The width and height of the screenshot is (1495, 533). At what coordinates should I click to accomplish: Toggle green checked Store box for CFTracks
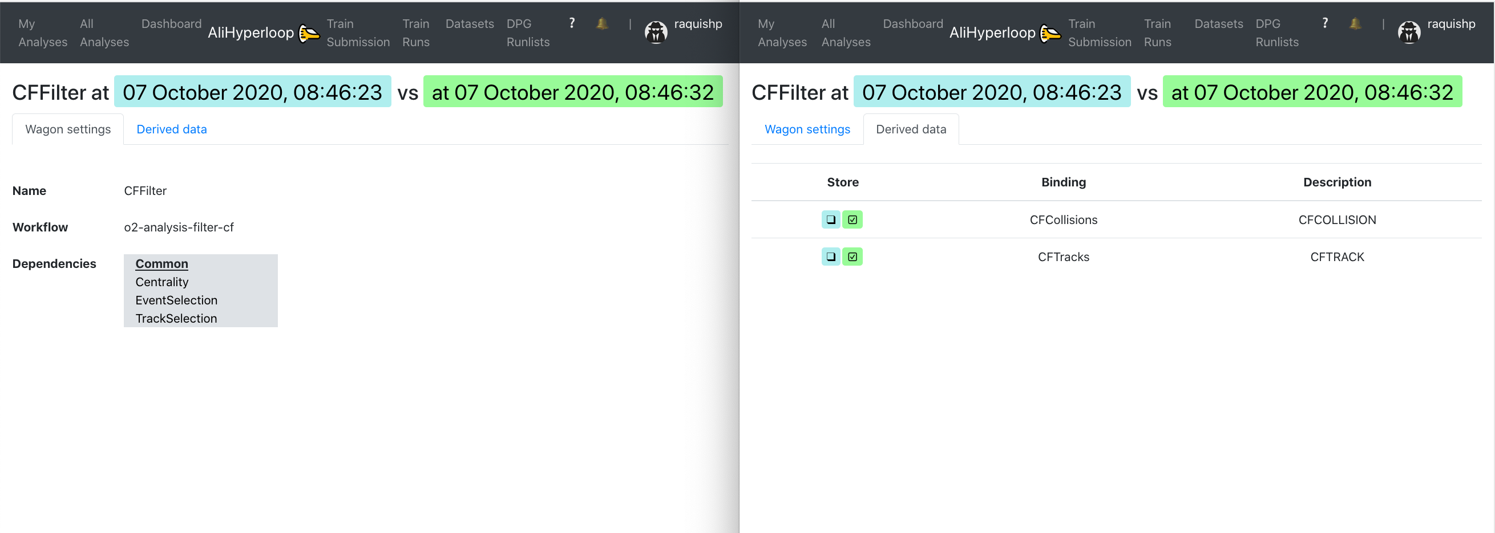852,257
